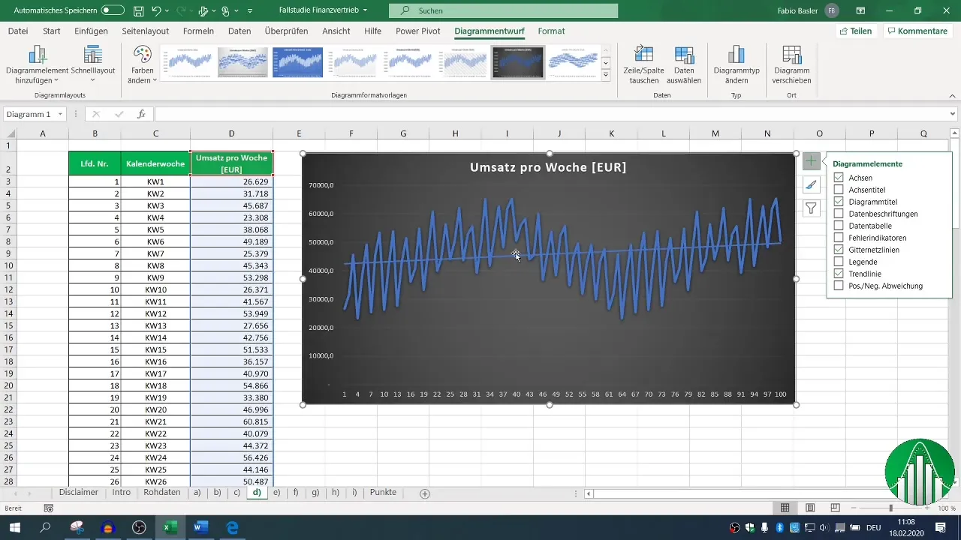Add a new sheet with plus icon
961x540 pixels.
(425, 493)
